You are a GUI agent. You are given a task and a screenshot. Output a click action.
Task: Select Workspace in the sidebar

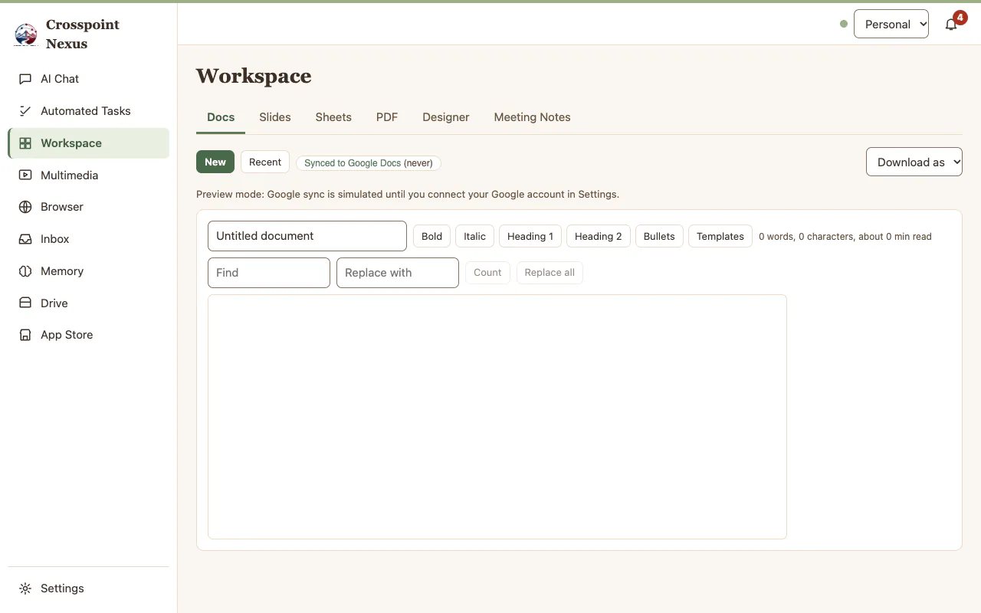point(88,143)
